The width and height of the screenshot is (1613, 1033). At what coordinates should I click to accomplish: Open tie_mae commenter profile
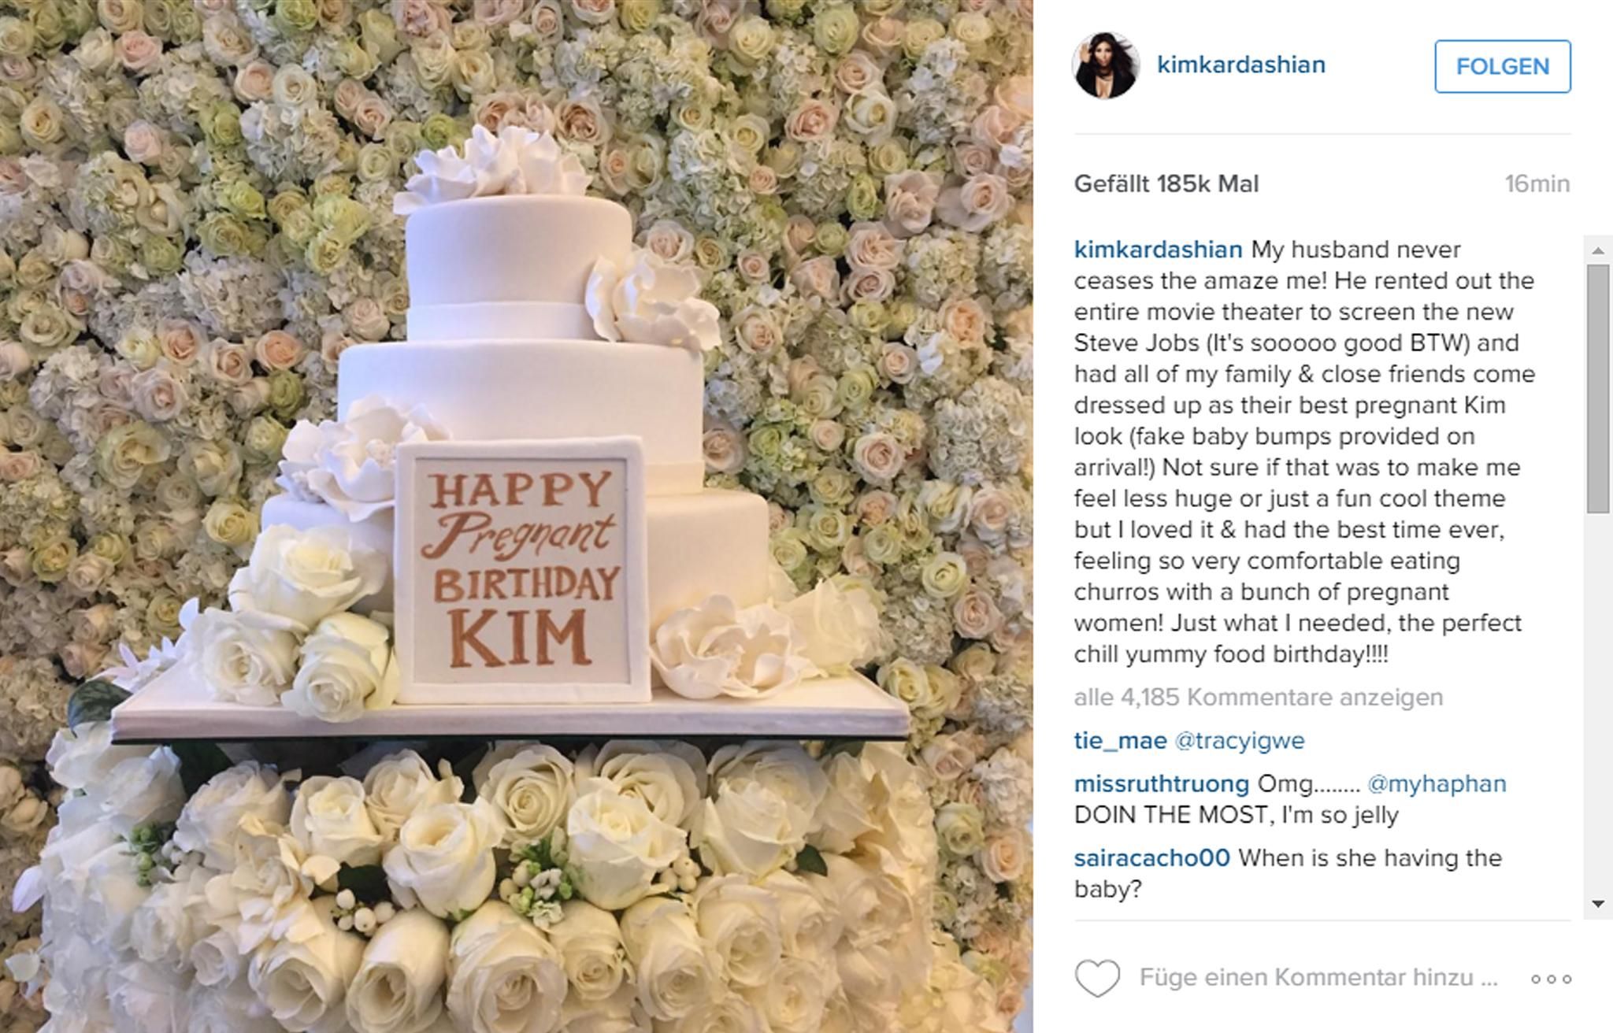(x=1120, y=741)
